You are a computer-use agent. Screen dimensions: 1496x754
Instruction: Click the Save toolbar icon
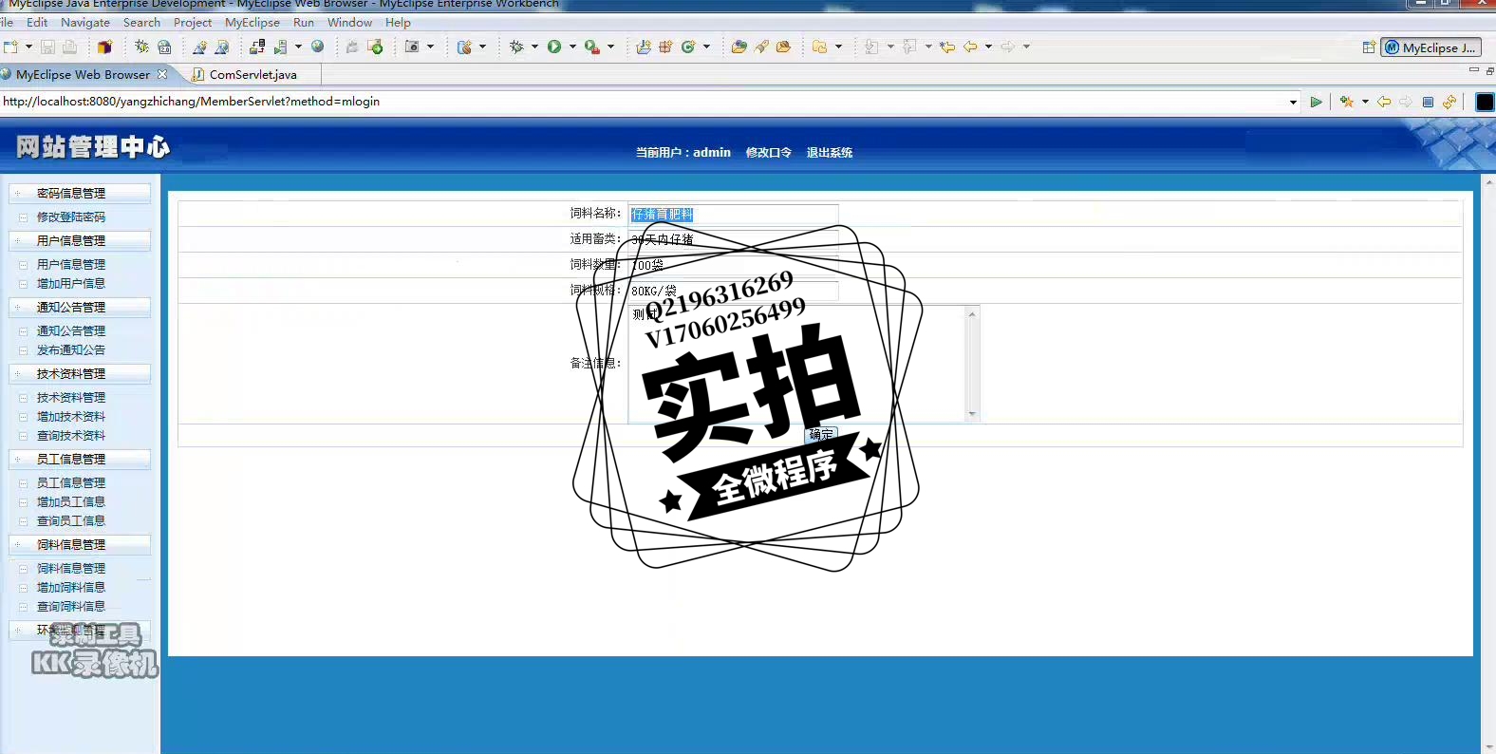coord(47,47)
